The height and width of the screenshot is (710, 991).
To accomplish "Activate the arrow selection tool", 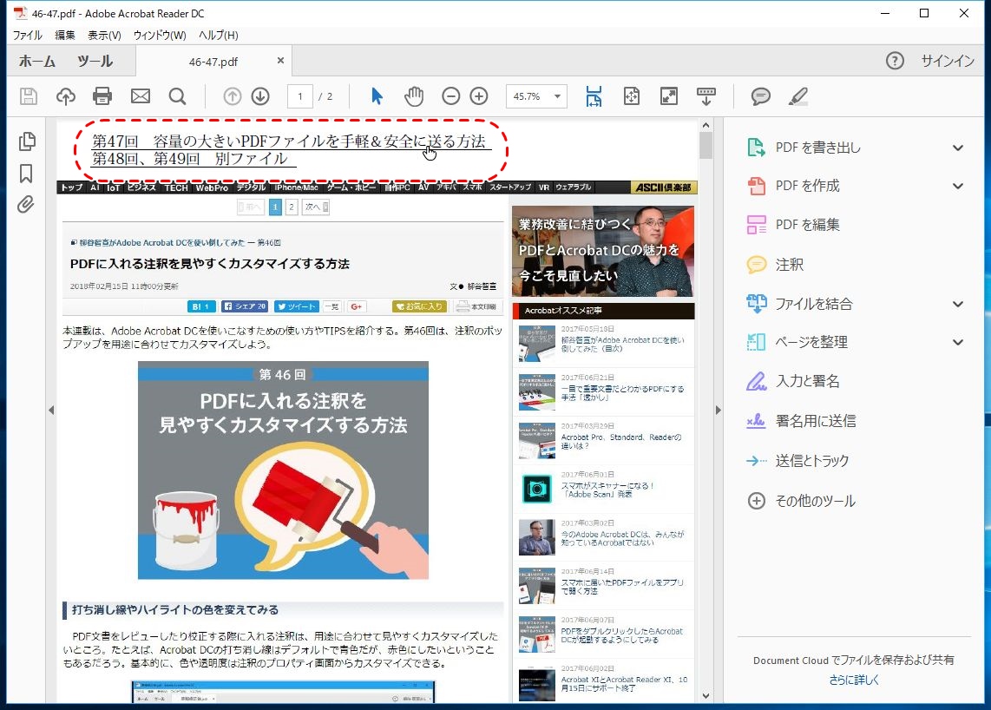I will (377, 96).
